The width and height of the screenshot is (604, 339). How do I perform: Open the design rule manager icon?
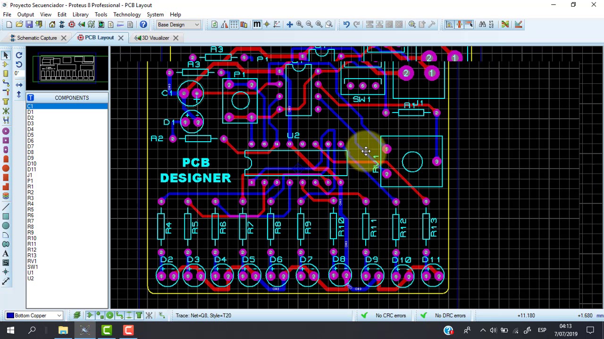[x=519, y=24]
